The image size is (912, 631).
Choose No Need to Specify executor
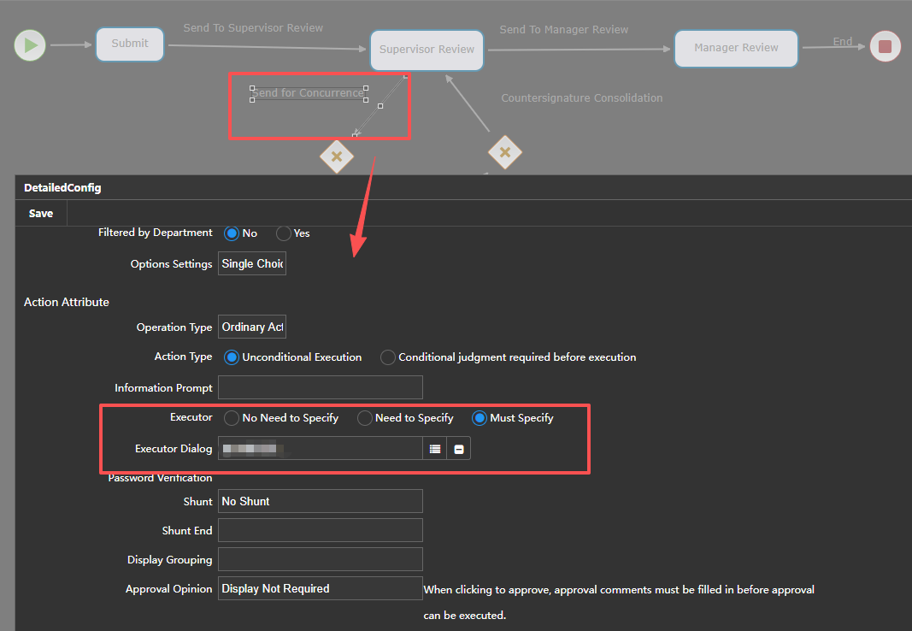point(232,418)
